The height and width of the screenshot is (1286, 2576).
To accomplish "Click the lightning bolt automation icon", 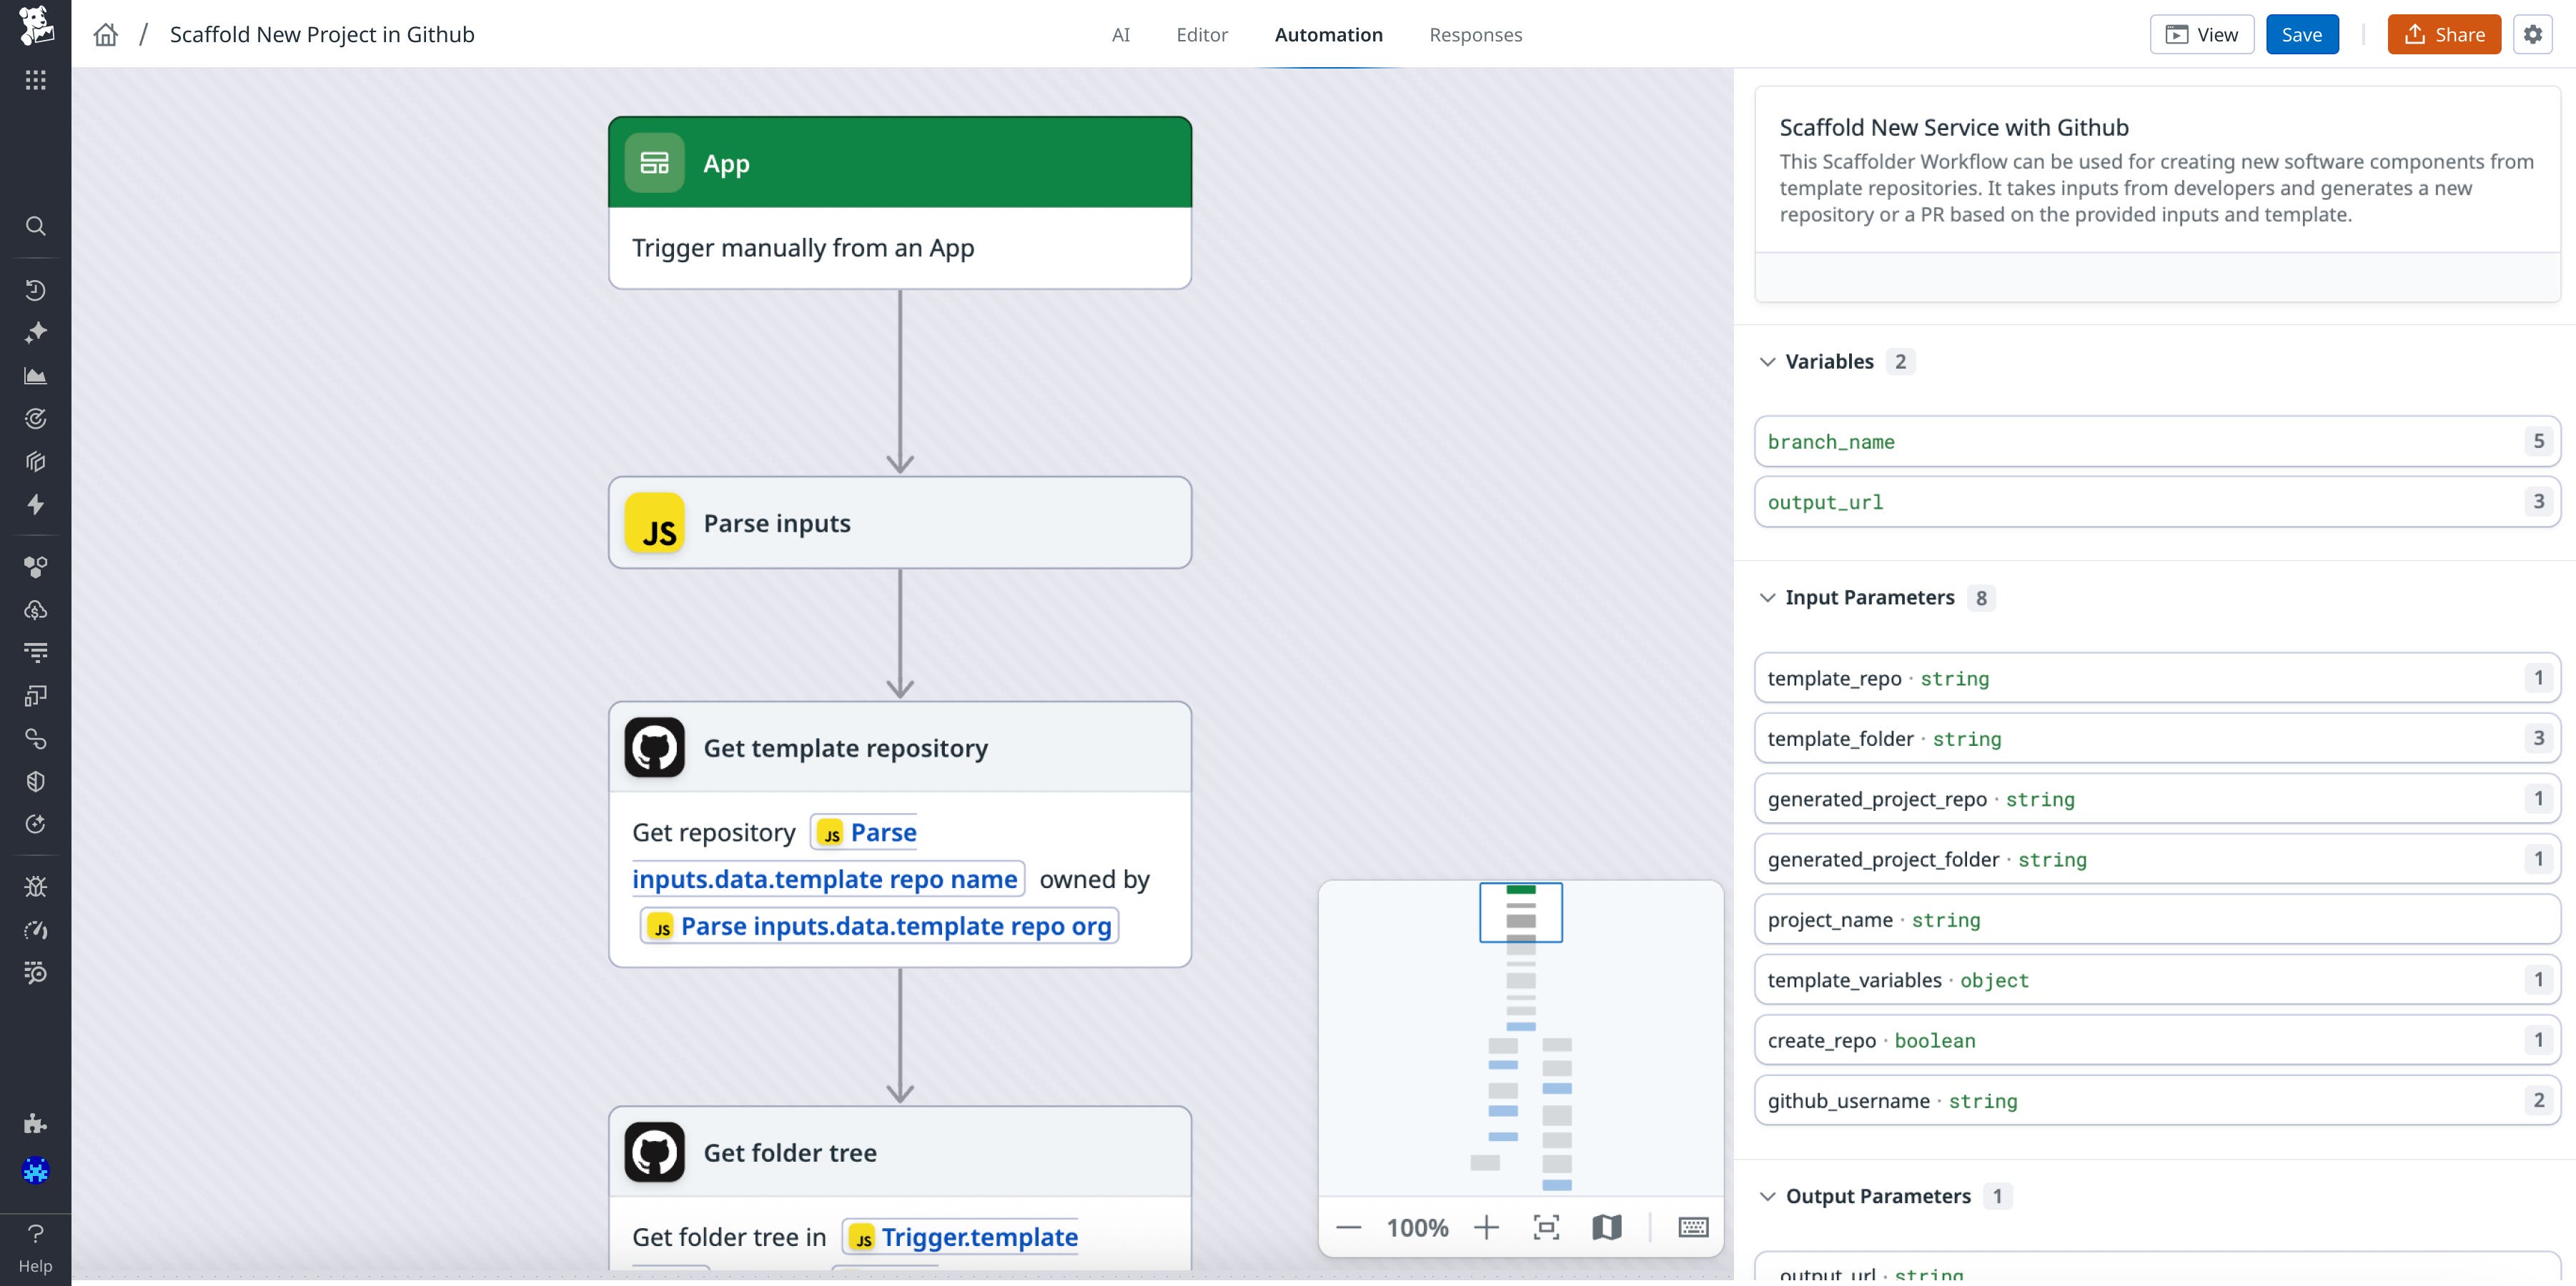I will (36, 504).
